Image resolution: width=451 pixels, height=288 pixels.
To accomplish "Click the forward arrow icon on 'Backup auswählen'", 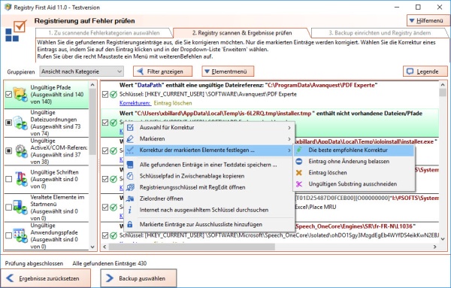I will [110, 278].
